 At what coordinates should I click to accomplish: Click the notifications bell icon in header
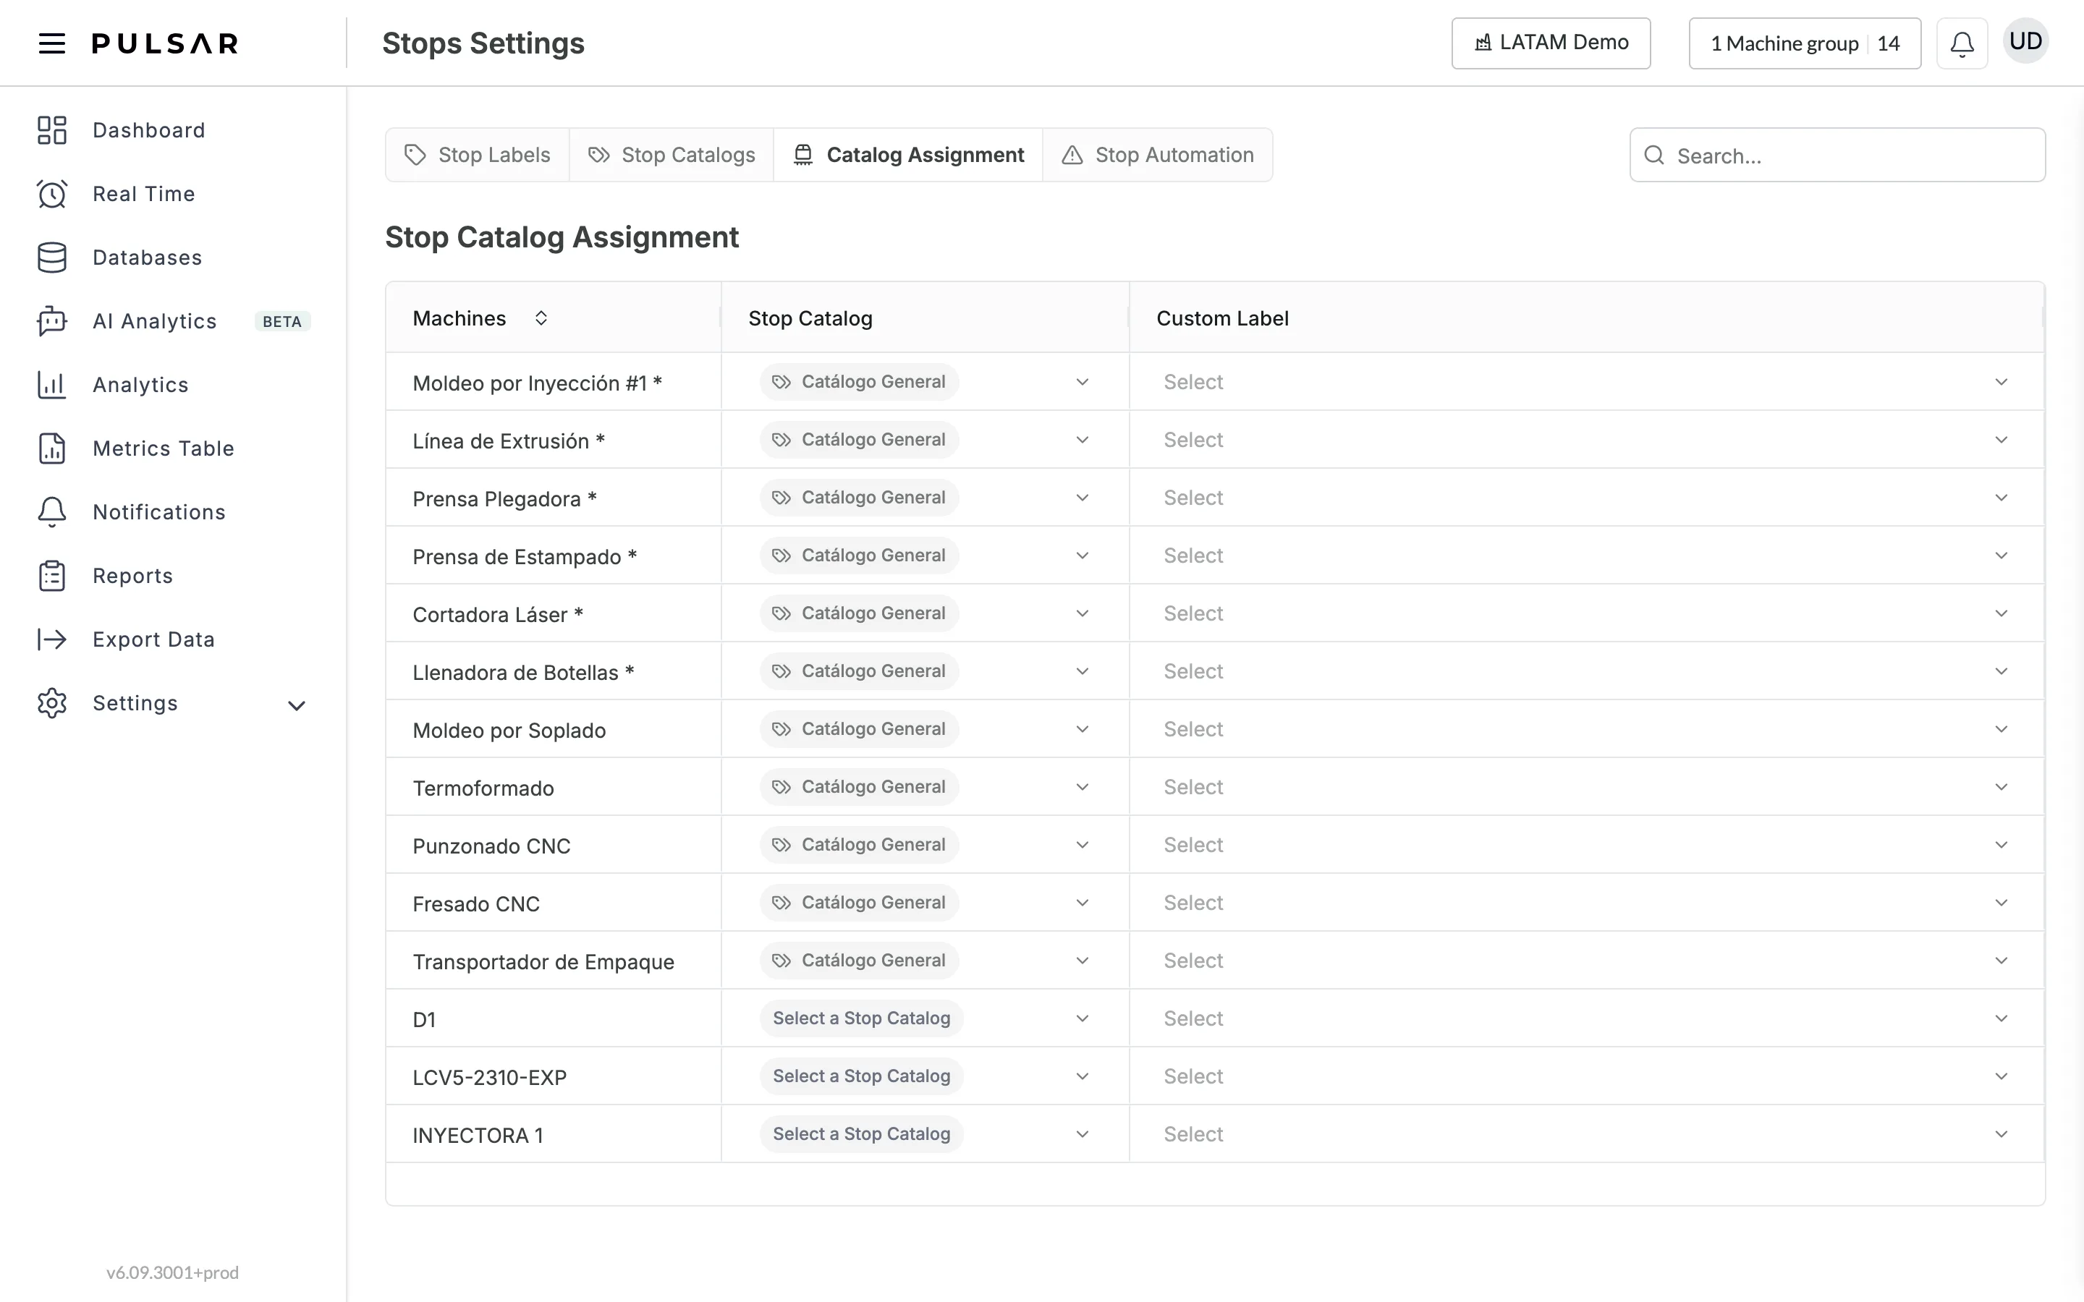[1962, 43]
